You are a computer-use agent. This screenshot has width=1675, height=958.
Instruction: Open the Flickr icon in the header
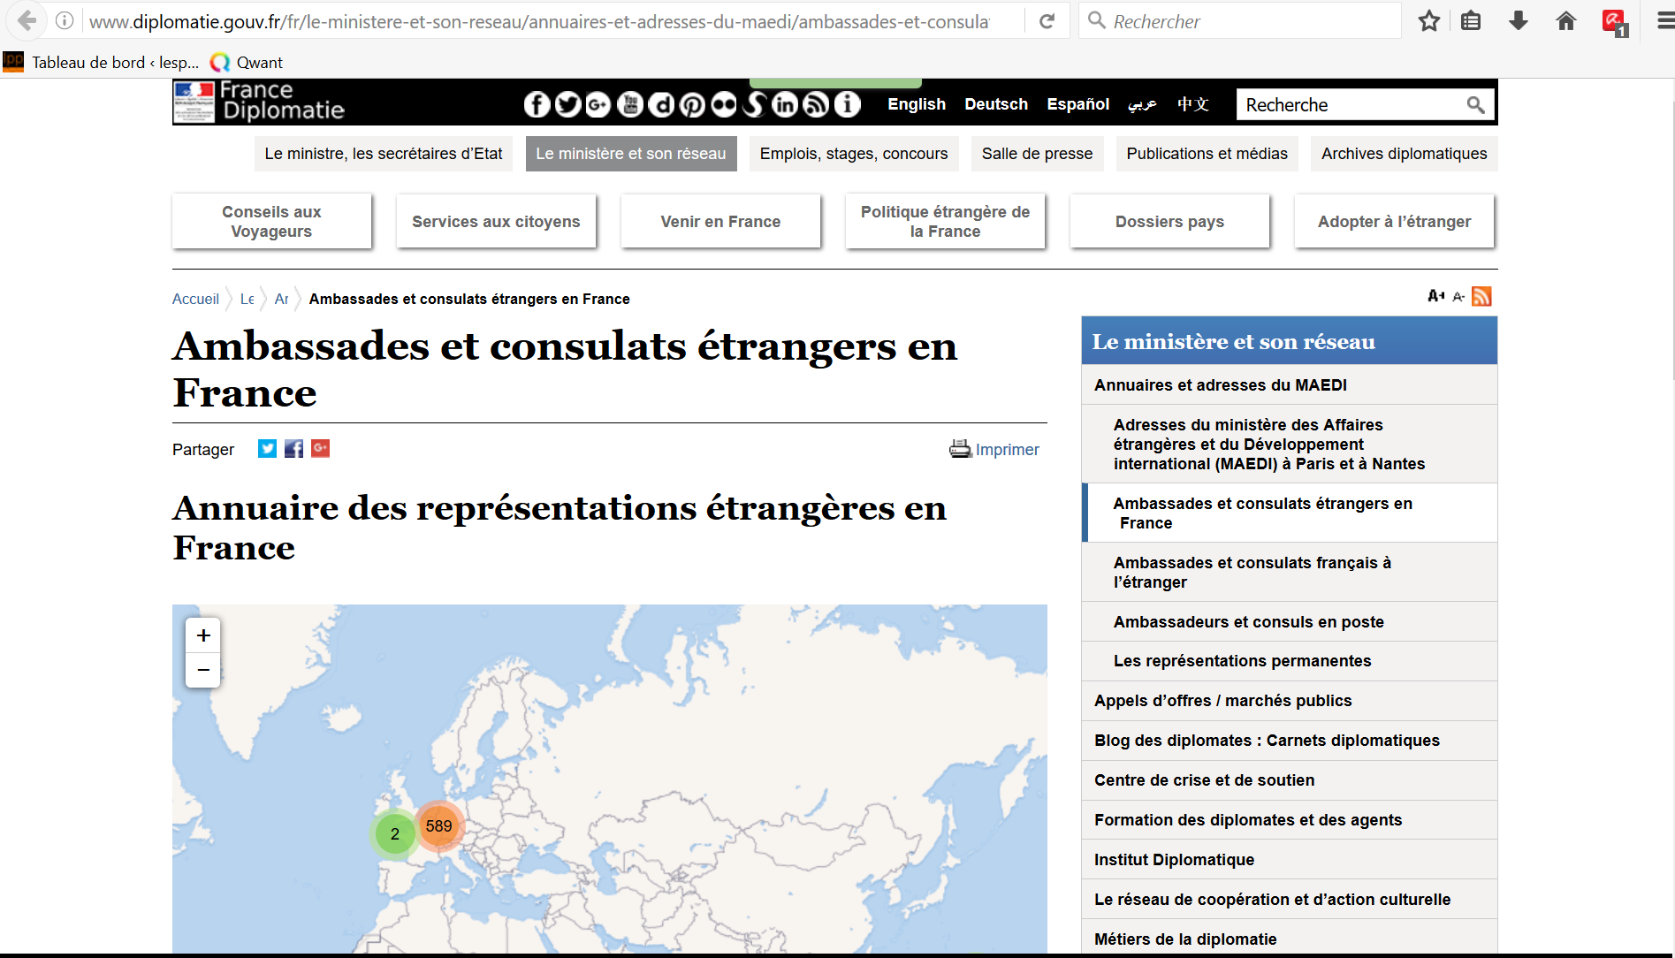(723, 104)
